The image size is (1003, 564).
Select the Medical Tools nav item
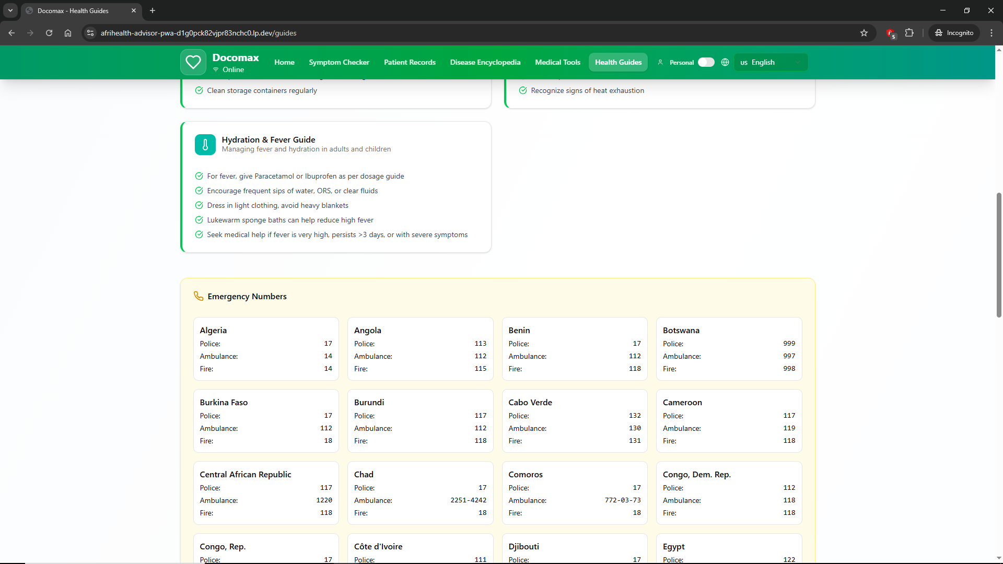pos(557,62)
